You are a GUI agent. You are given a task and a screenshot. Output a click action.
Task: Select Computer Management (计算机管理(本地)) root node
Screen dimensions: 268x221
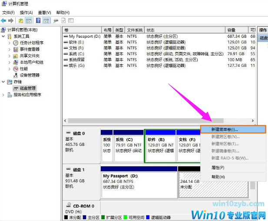(23, 30)
